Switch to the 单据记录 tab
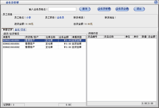Viewport: 159px width, 108px height. (x=7, y=30)
